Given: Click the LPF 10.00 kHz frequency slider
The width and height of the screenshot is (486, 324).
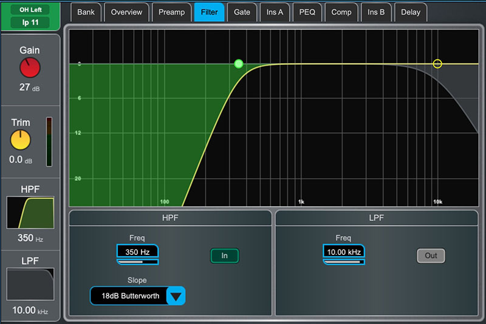Looking at the screenshot, I should click(x=344, y=262).
